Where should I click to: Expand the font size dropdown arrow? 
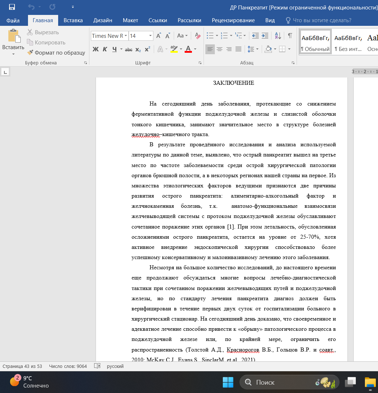[x=150, y=36]
